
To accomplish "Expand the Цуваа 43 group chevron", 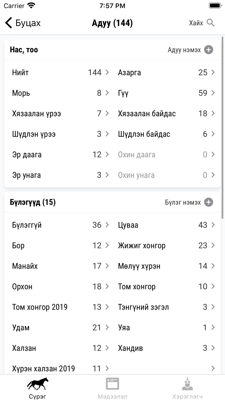I will [213, 225].
